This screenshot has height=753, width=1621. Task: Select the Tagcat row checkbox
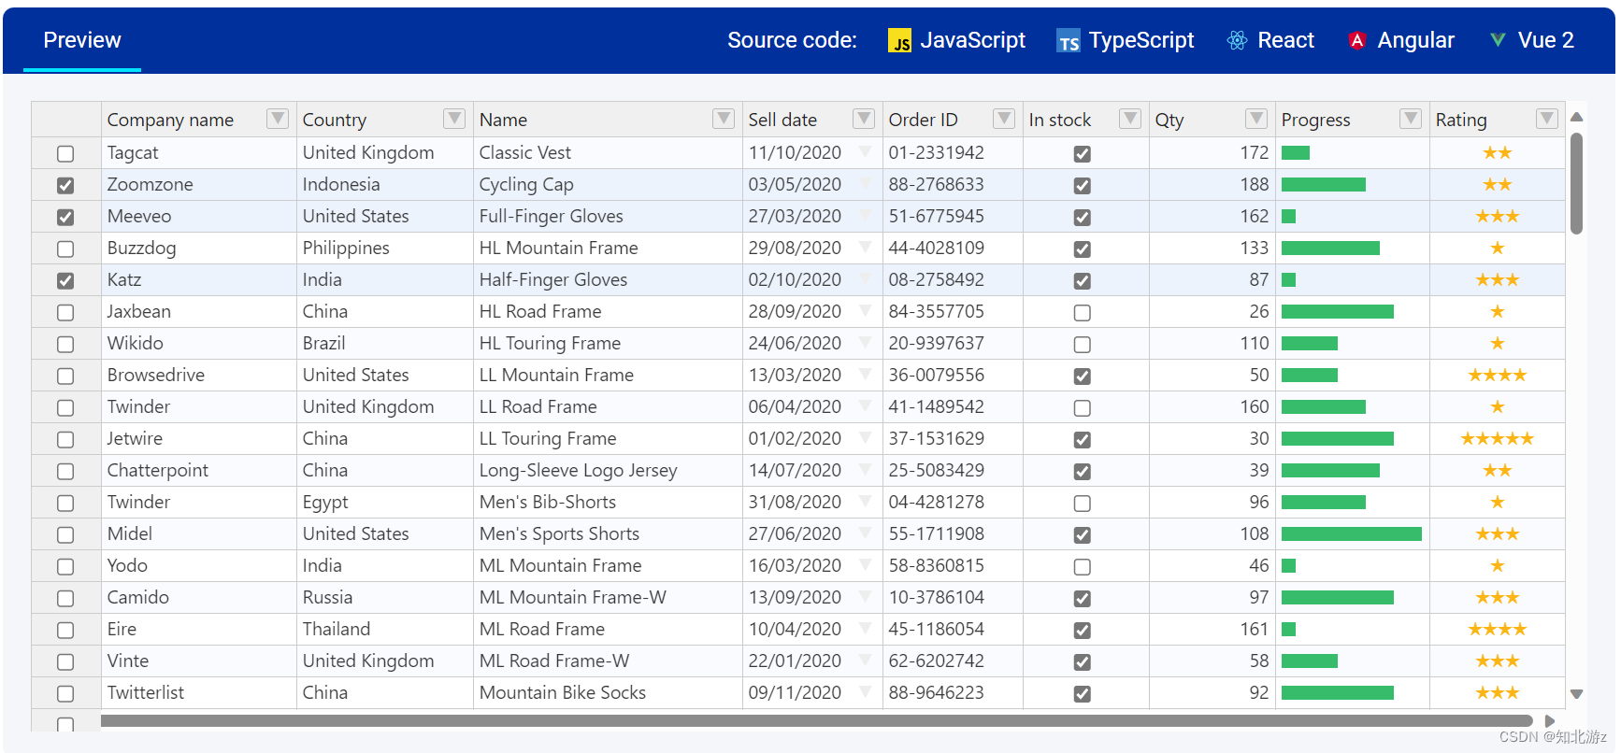coord(65,153)
